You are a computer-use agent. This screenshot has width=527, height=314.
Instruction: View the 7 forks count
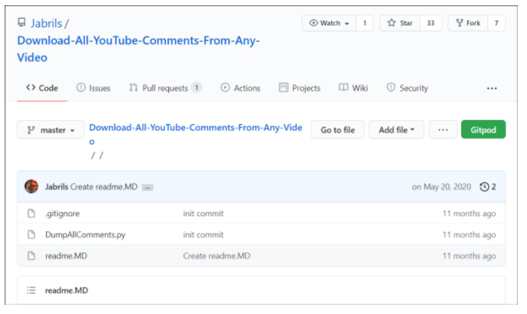(497, 23)
